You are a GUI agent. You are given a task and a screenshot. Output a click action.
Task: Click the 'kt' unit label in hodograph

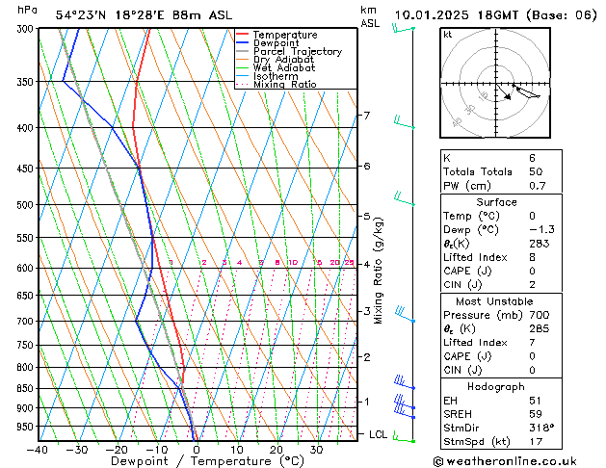(x=448, y=35)
